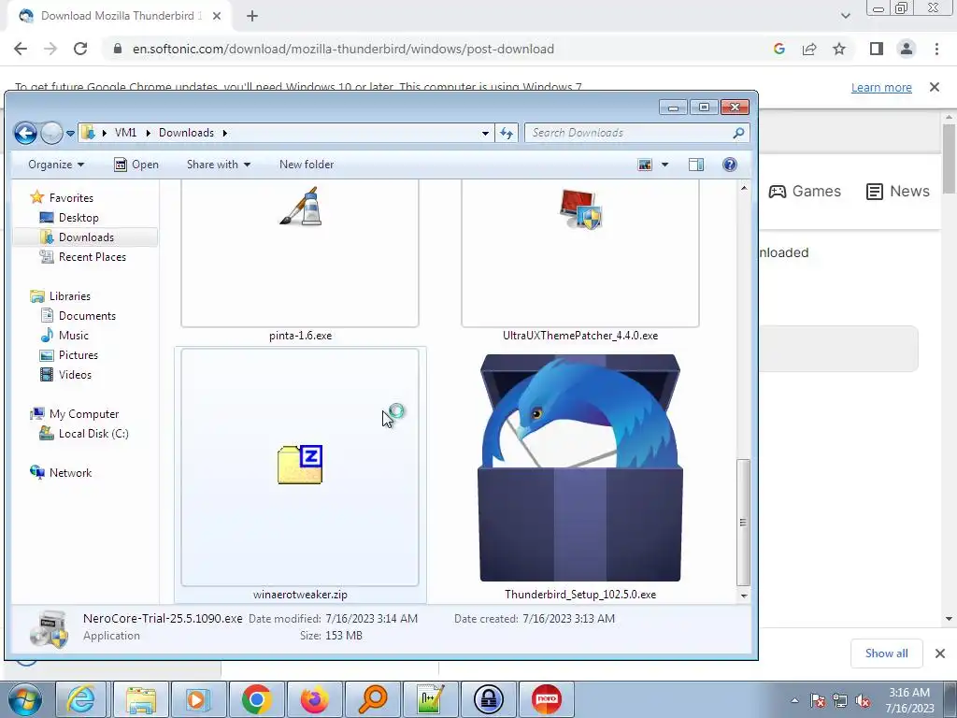
Task: Select Downloads in the navigation pane
Action: (86, 237)
